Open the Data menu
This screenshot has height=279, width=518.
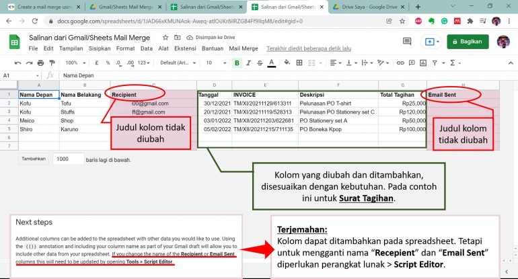pos(147,48)
